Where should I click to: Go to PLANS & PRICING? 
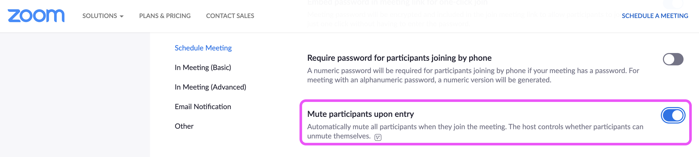(x=165, y=16)
